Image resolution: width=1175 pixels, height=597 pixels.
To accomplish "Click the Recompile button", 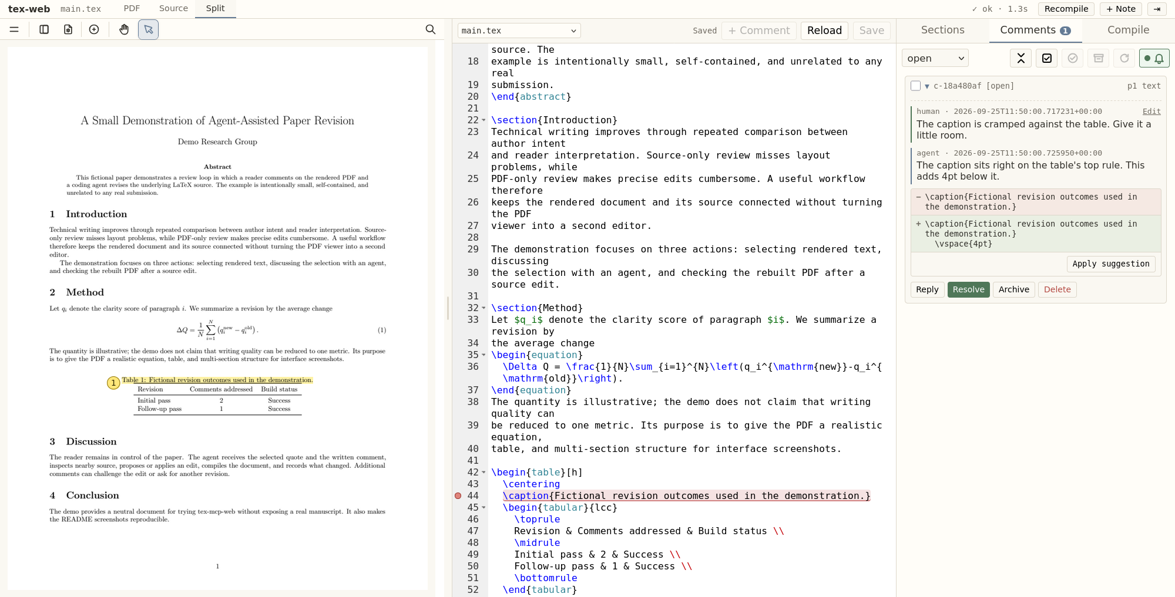I will pyautogui.click(x=1066, y=9).
